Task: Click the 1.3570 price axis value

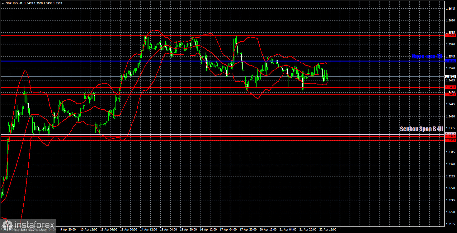Action: pyautogui.click(x=450, y=44)
